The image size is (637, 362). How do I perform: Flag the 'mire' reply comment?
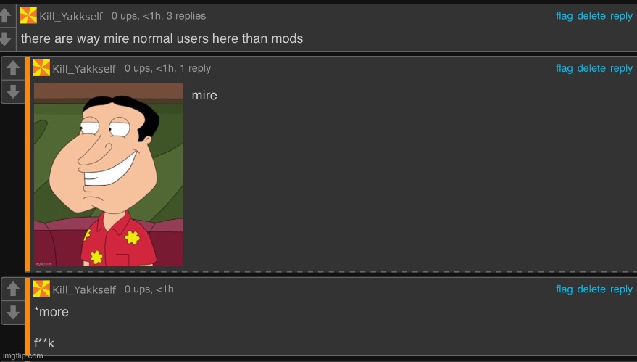click(x=565, y=68)
